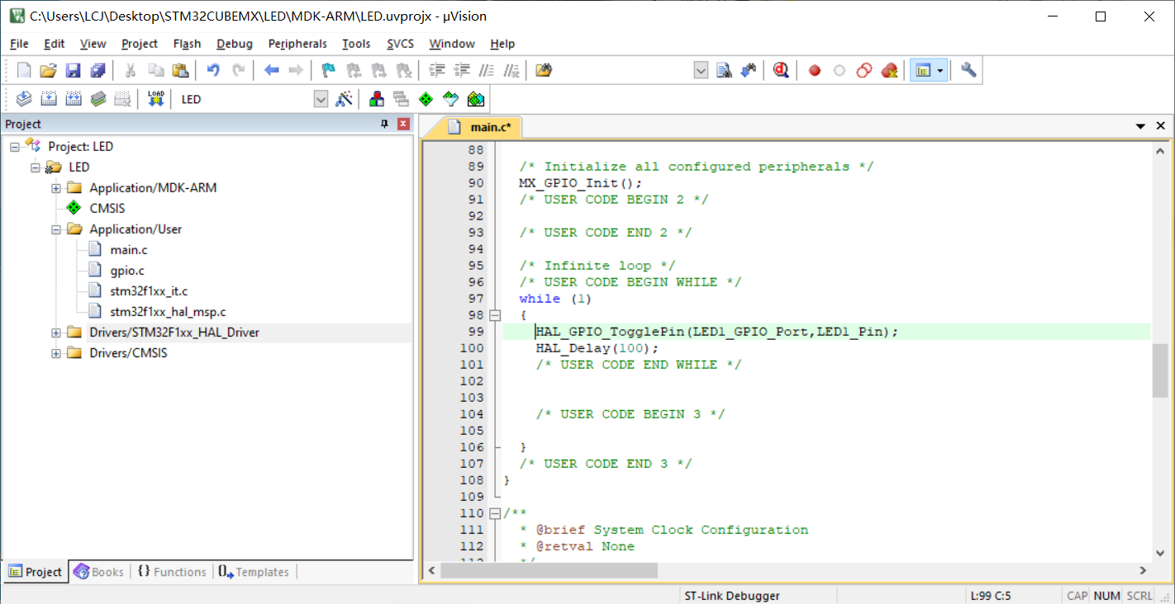Click the Indent selection icon

click(438, 70)
